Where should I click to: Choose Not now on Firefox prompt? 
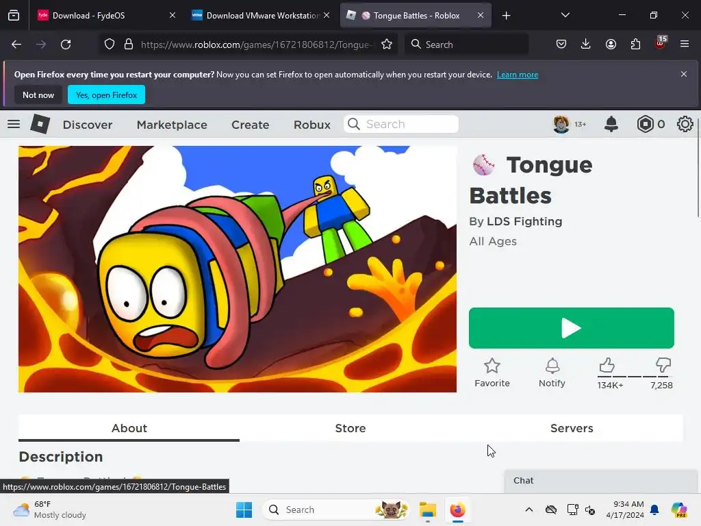click(x=38, y=95)
